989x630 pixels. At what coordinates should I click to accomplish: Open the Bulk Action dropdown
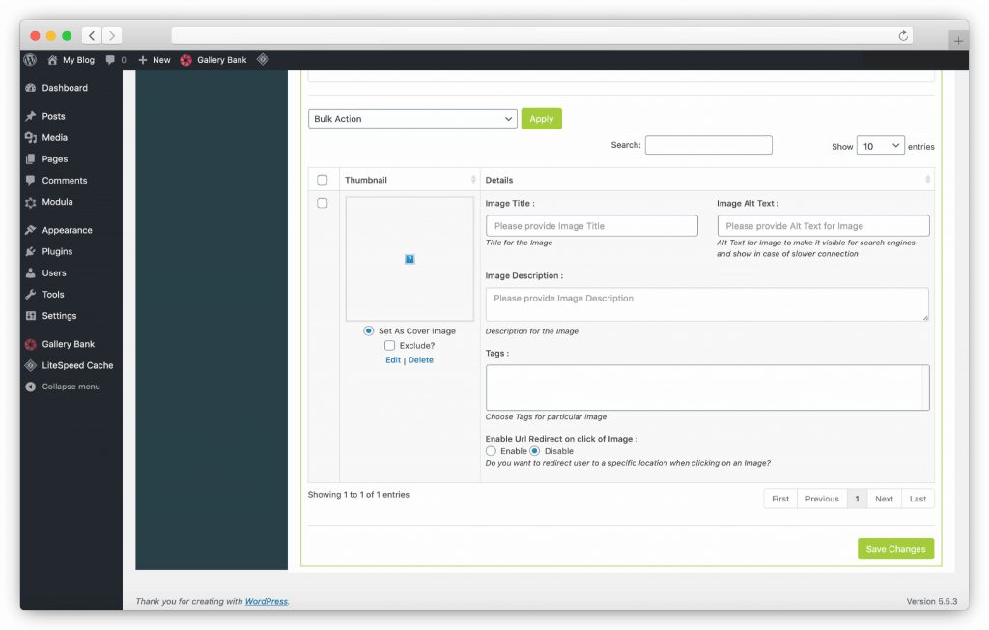(413, 119)
